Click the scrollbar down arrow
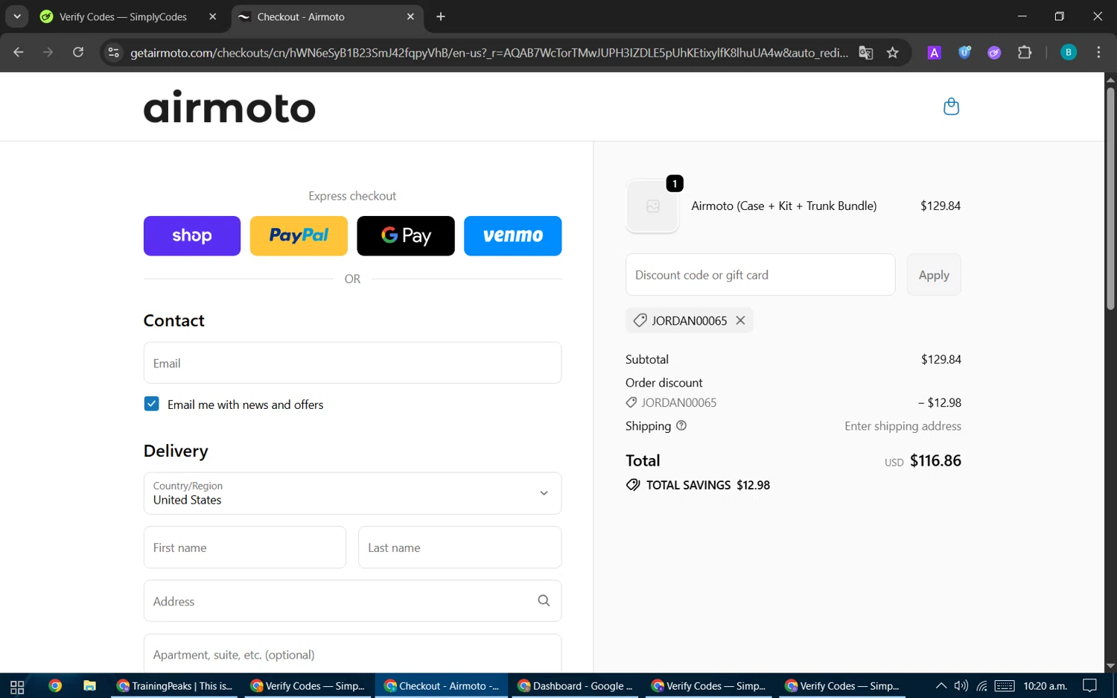The image size is (1117, 698). point(1110,666)
